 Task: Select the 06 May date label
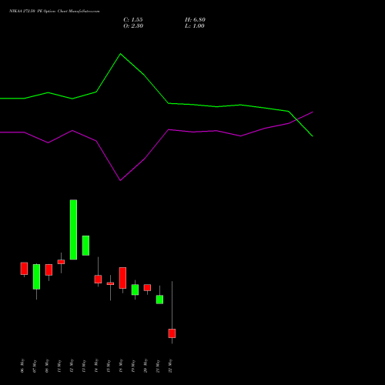[x=22, y=366]
